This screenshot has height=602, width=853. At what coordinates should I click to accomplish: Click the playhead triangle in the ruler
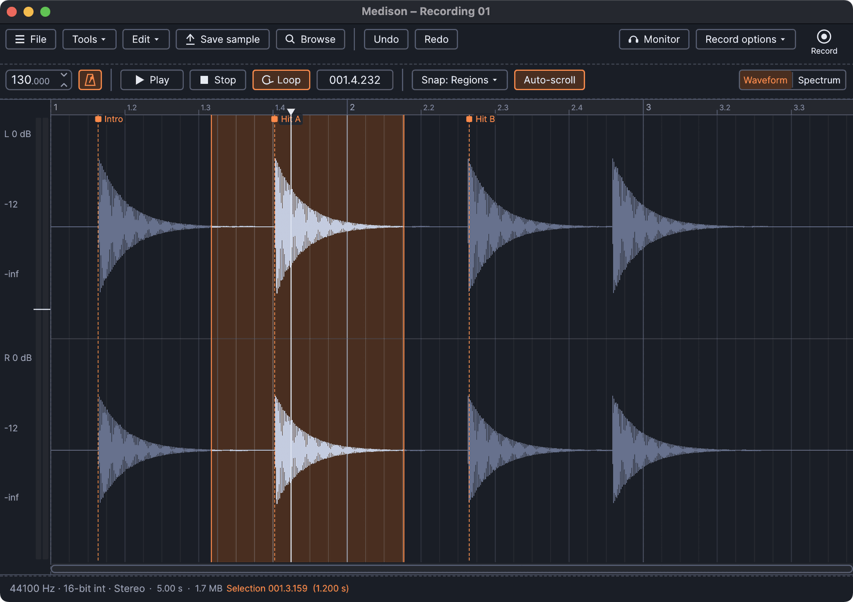pos(291,112)
